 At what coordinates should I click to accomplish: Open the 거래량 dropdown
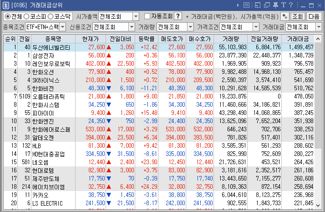(x=190, y=27)
